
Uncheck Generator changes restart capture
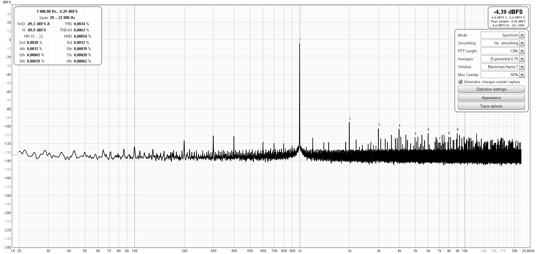pos(461,82)
